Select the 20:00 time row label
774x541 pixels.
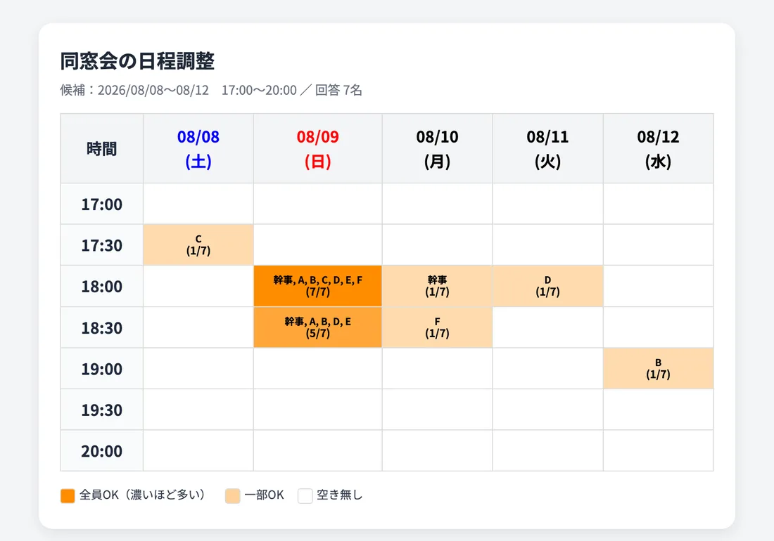point(102,451)
